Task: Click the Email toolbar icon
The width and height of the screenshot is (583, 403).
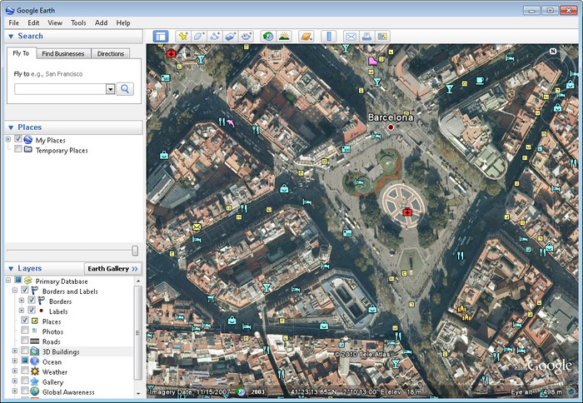Action: tap(351, 37)
